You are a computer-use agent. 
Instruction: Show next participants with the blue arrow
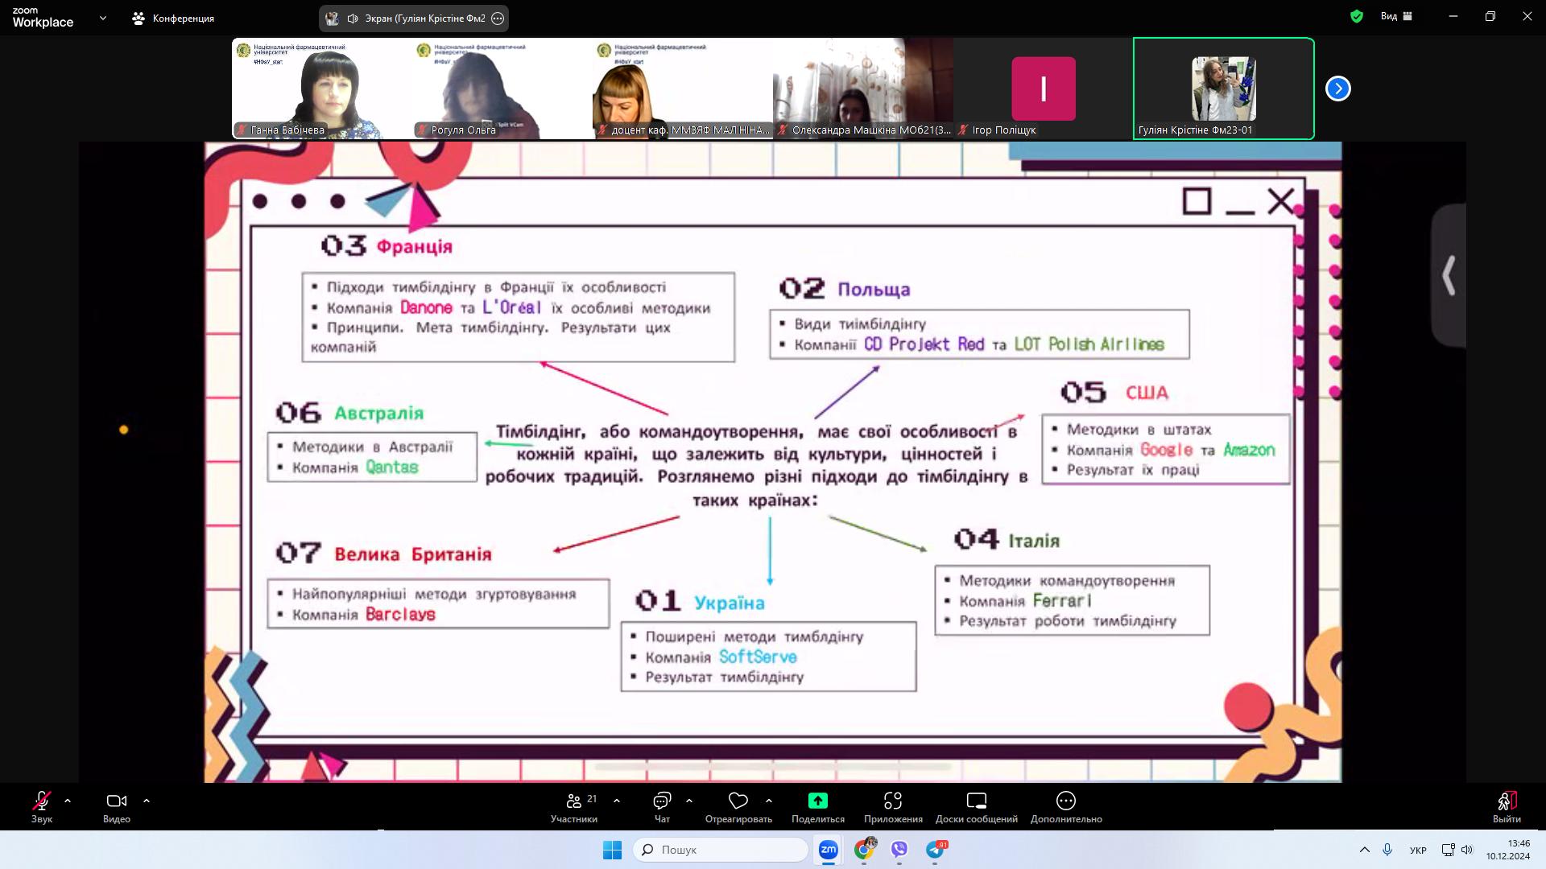tap(1337, 89)
